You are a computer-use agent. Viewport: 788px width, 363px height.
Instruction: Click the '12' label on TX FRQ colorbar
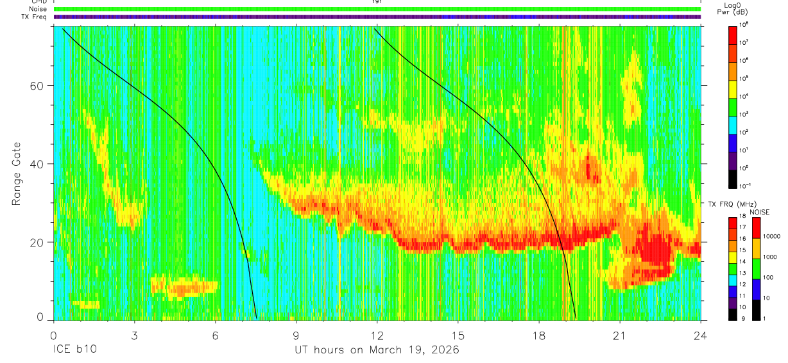[744, 283]
